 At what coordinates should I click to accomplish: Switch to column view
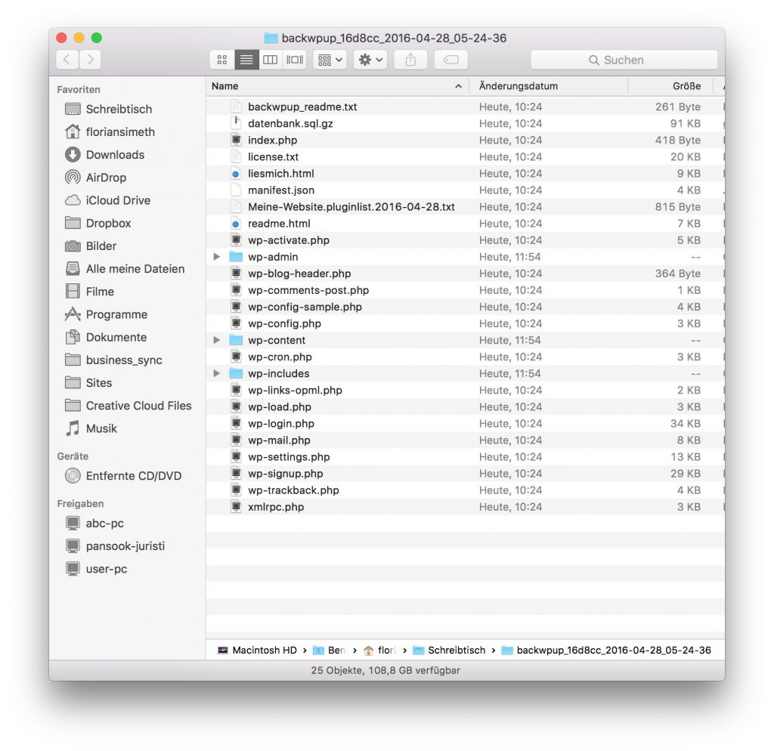(x=270, y=60)
